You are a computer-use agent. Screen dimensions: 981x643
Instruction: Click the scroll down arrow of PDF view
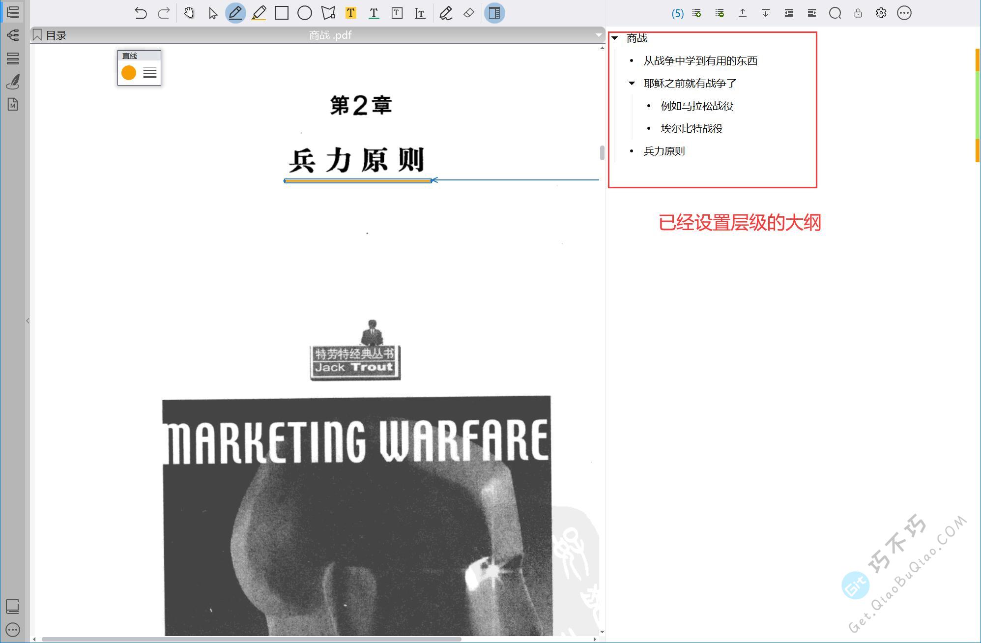point(602,632)
